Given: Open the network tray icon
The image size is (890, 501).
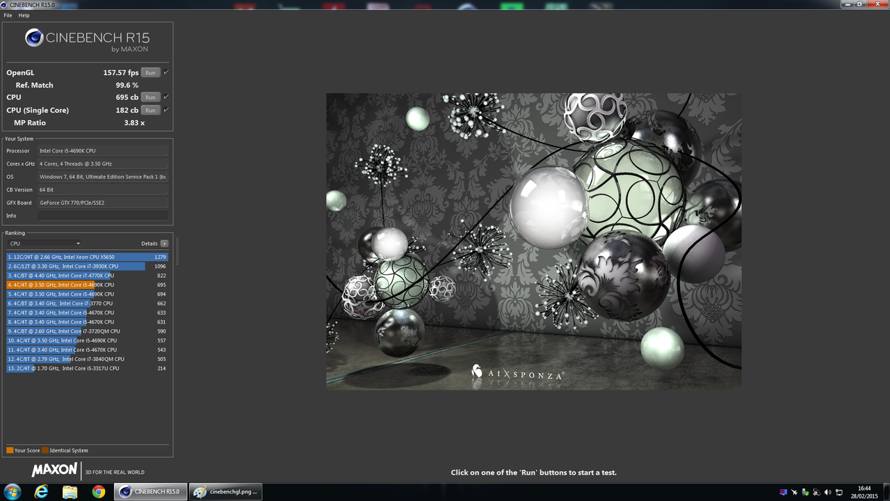Looking at the screenshot, I should tap(839, 492).
